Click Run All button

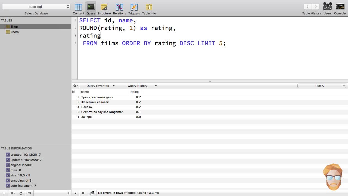tap(320, 86)
